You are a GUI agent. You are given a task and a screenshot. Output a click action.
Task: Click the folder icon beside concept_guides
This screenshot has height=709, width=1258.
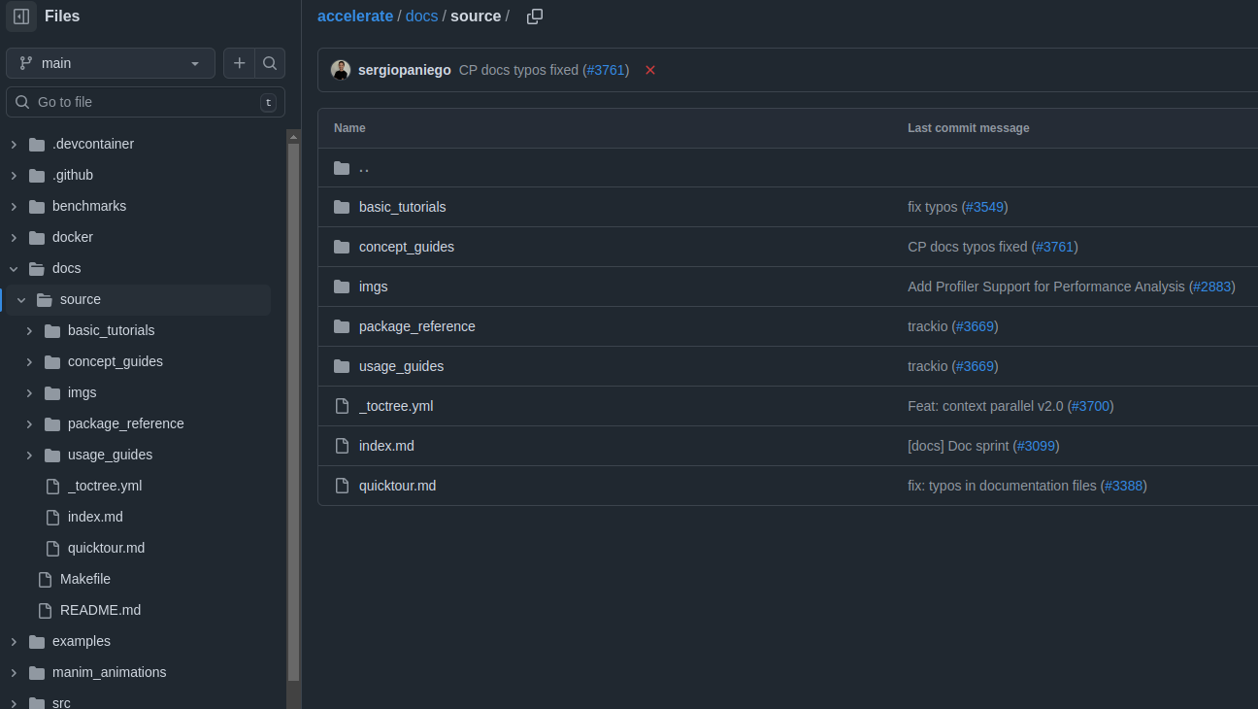point(341,246)
